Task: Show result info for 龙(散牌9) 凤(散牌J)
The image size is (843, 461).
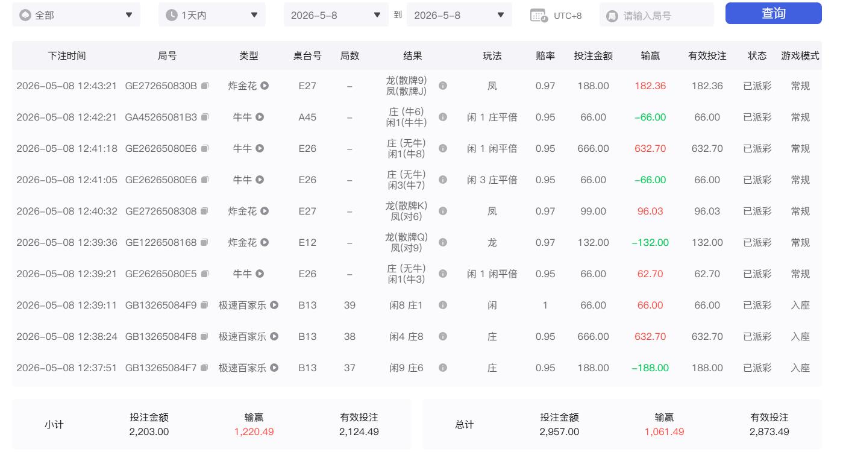Action: tap(443, 86)
